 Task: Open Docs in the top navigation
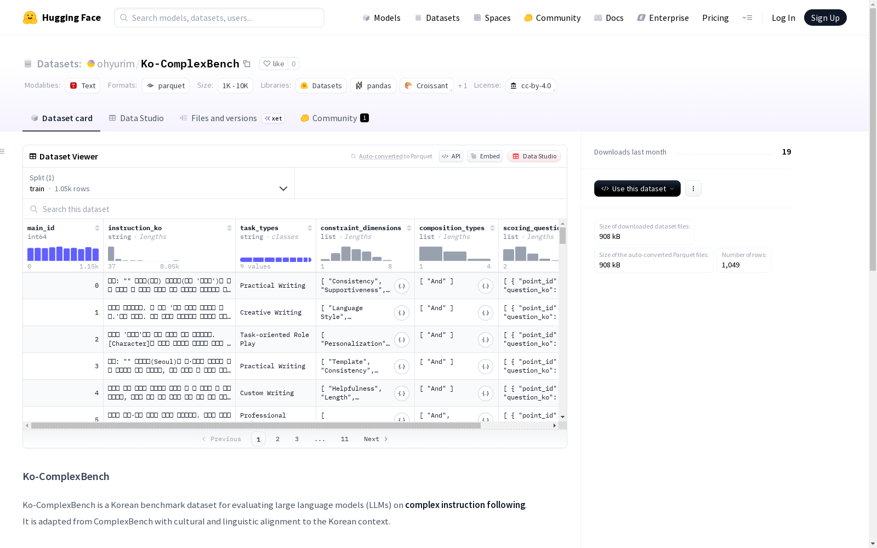(609, 18)
